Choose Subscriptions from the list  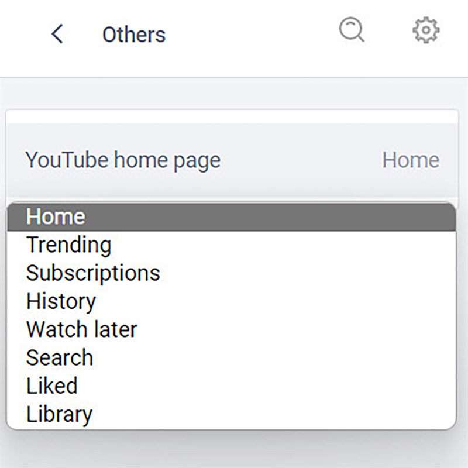point(93,273)
